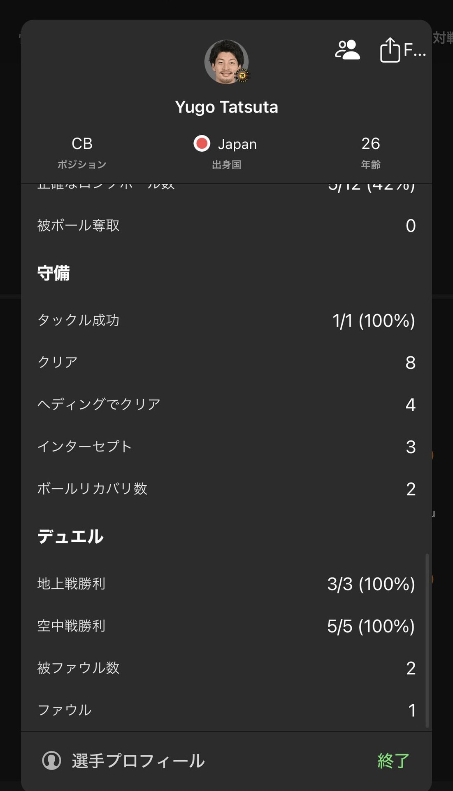The image size is (453, 791).
Task: Tap the truncated F... label at top right
Action: pos(414,50)
